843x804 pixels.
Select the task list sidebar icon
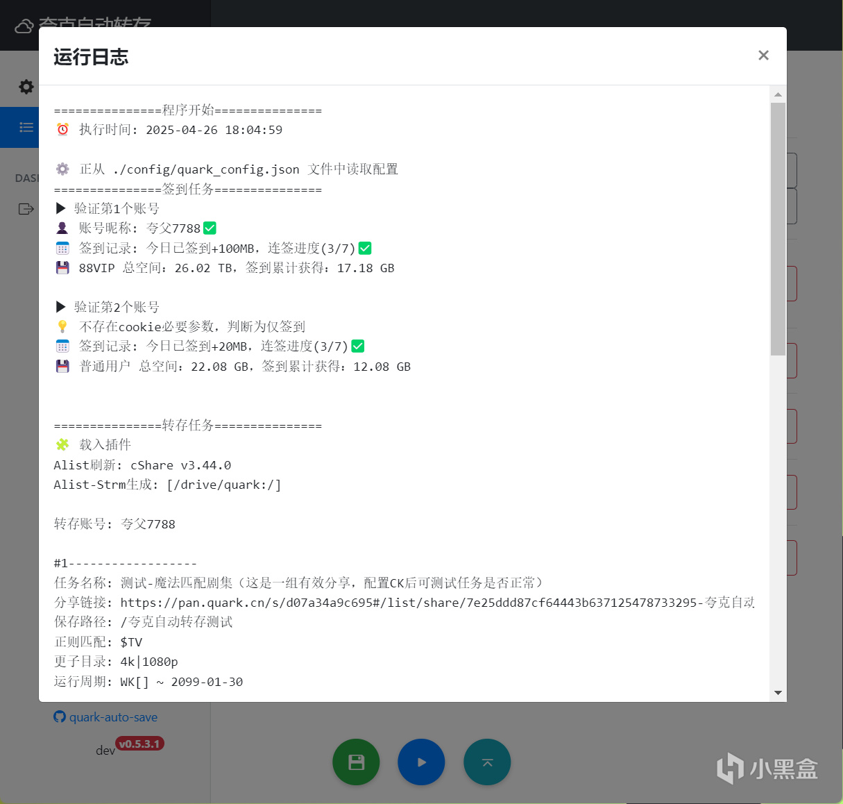click(x=26, y=127)
